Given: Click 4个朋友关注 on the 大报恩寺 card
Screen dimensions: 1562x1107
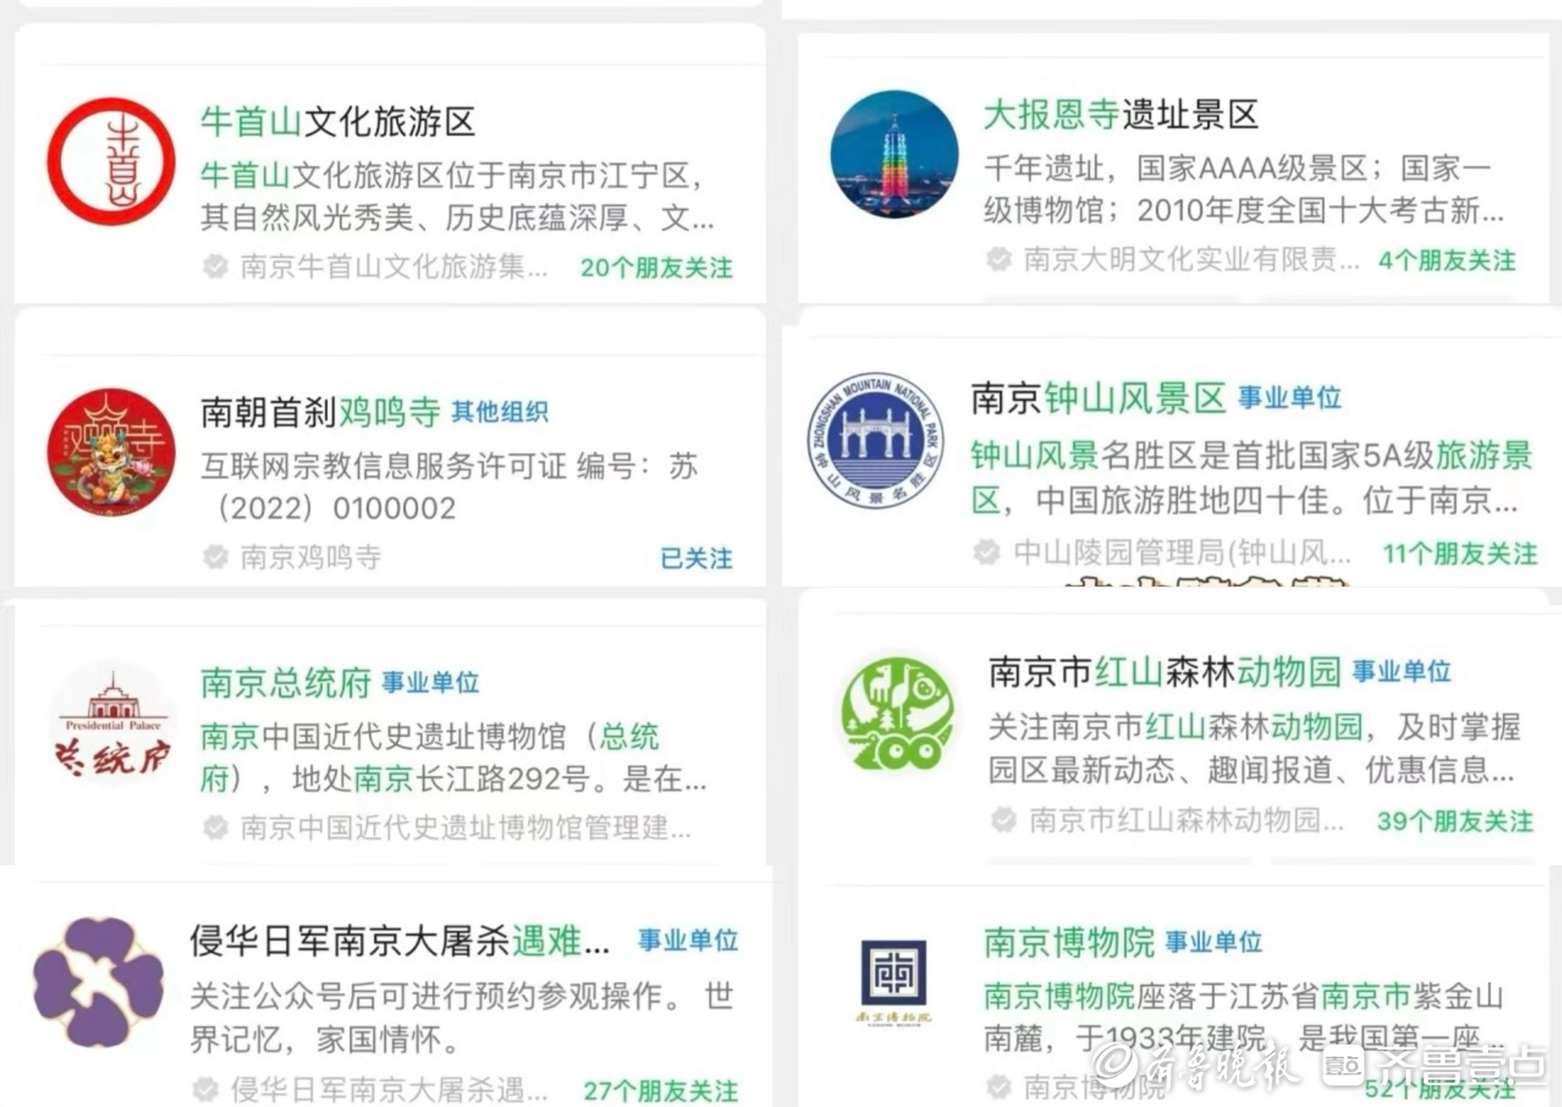Looking at the screenshot, I should pyautogui.click(x=1447, y=260).
